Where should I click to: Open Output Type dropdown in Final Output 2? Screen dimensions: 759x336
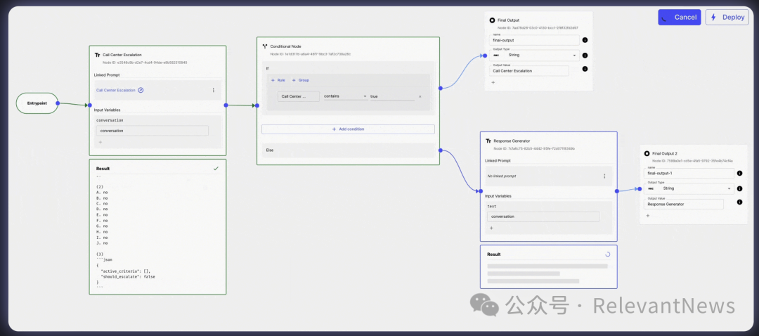point(689,188)
